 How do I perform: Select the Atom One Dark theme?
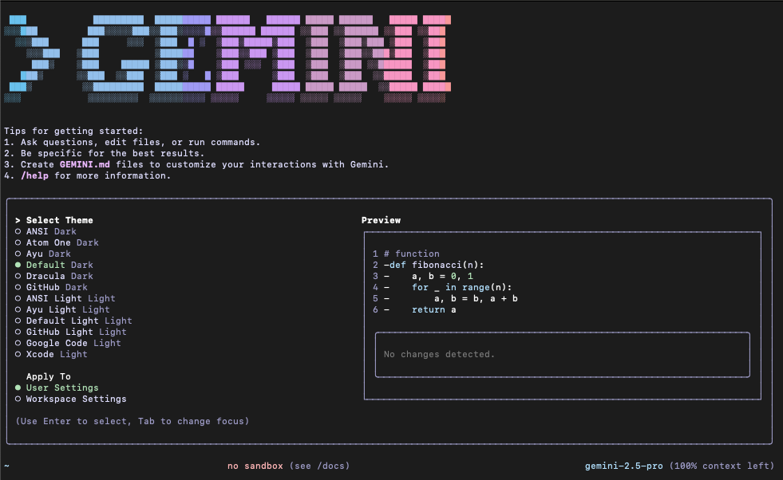[57, 242]
